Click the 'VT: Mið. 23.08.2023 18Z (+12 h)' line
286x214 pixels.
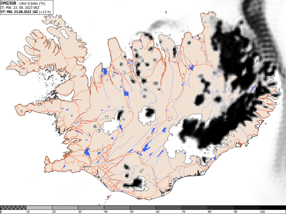click(25, 12)
